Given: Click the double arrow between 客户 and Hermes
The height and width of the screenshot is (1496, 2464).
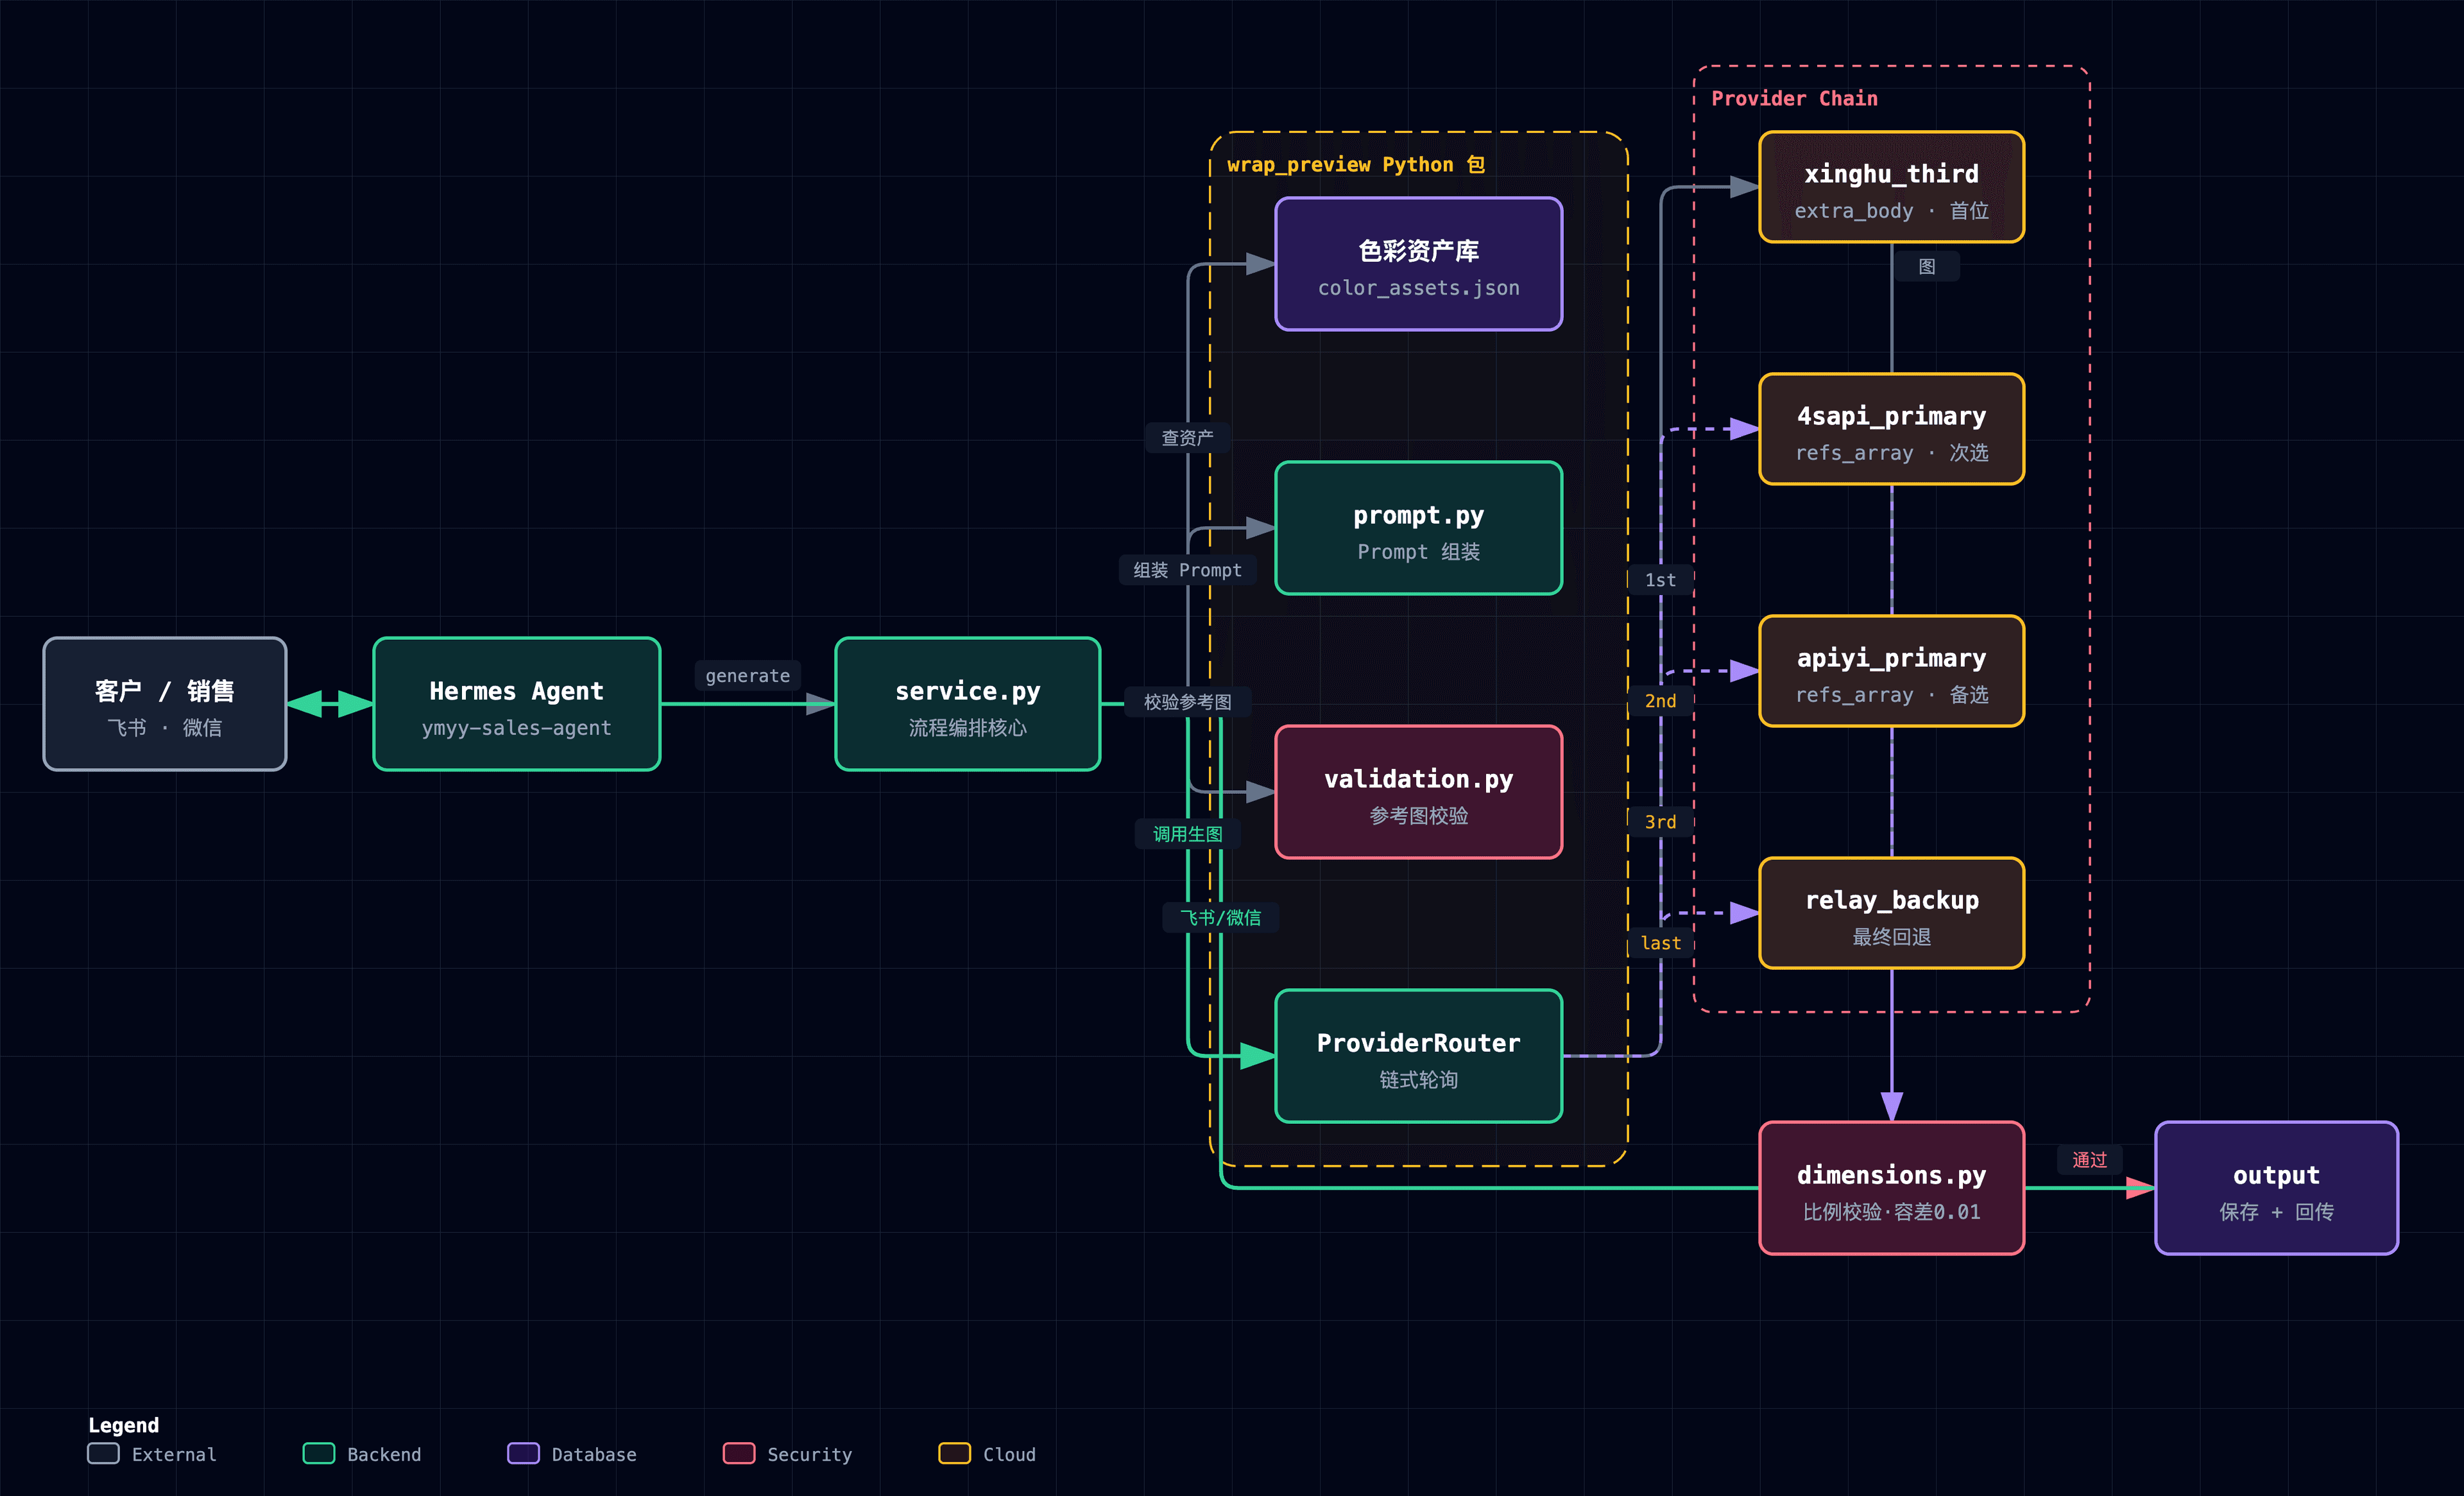Looking at the screenshot, I should pyautogui.click(x=330, y=704).
